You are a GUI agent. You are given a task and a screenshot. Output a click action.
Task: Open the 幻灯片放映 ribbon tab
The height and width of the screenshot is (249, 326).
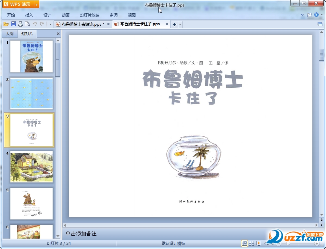[90, 15]
